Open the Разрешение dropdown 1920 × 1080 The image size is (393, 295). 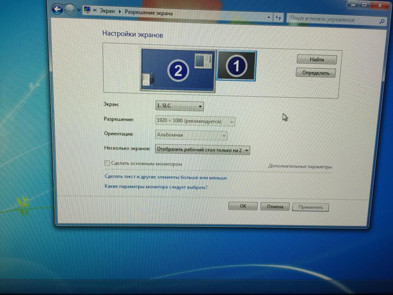[195, 121]
